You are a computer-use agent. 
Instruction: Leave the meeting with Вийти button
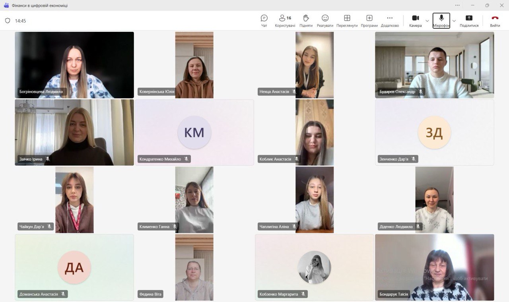[495, 21]
